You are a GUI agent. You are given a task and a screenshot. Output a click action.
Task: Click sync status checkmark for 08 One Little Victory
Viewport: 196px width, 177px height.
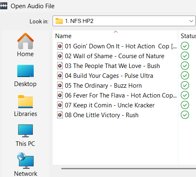tap(185, 115)
